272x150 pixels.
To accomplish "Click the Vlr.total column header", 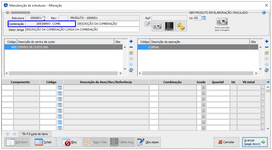I will 248,82.
